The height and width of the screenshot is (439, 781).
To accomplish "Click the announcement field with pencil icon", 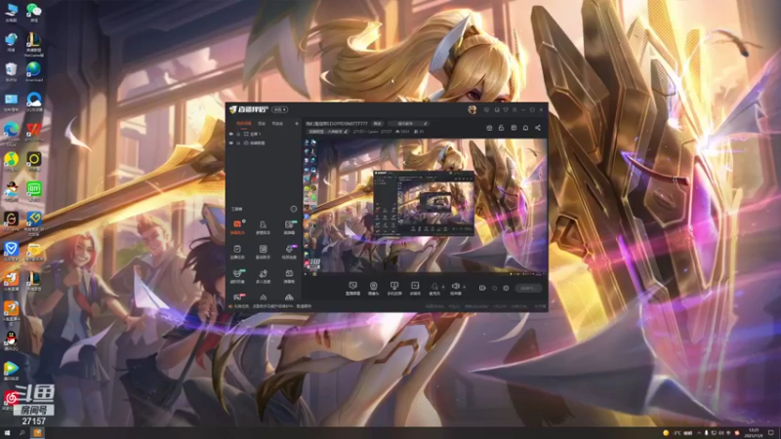I will point(408,124).
